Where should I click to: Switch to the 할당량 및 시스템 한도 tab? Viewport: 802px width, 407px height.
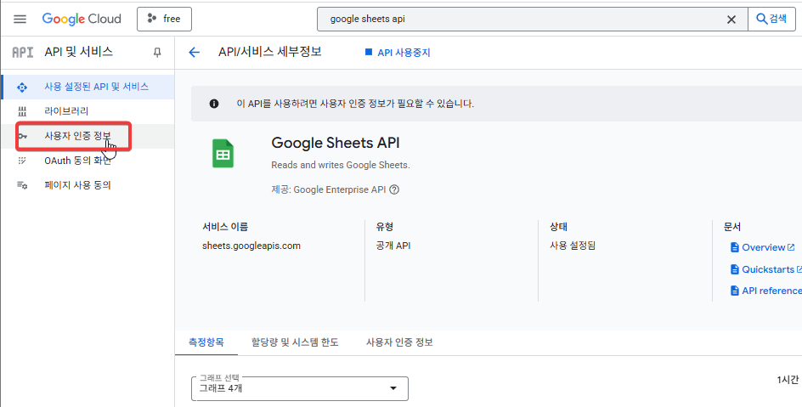point(295,342)
